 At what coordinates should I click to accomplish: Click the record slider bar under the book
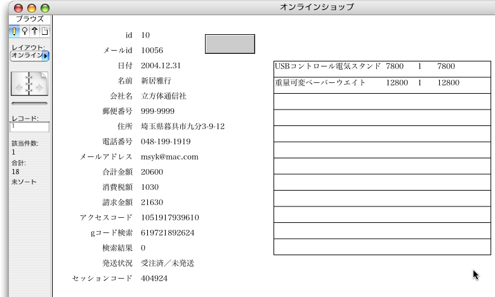point(29,103)
